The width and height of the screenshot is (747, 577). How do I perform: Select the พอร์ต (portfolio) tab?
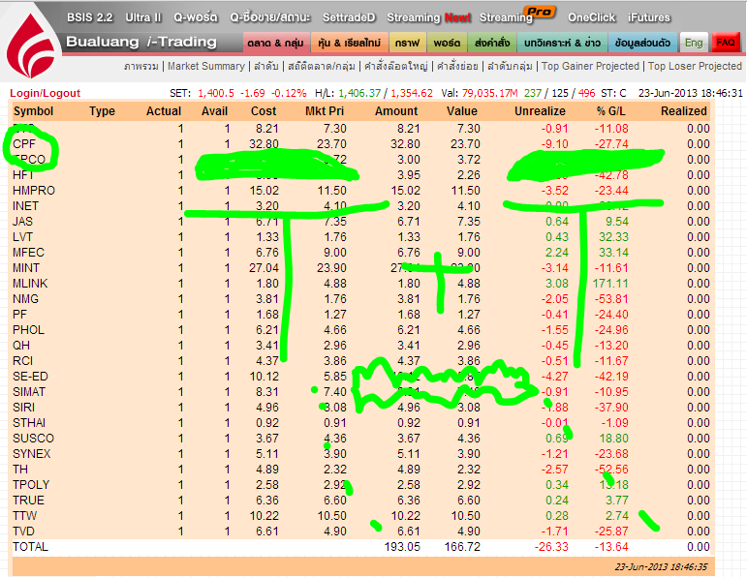[x=447, y=43]
